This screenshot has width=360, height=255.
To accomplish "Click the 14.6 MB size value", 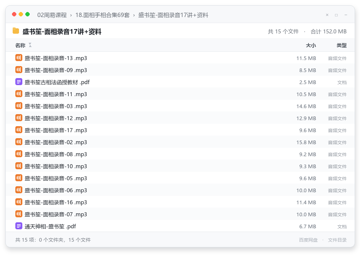I will [306, 106].
